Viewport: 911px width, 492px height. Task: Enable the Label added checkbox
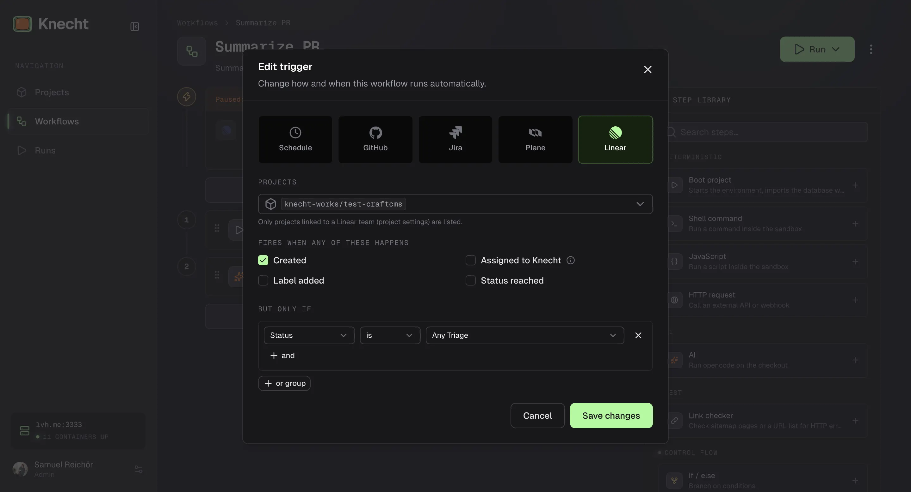tap(263, 281)
